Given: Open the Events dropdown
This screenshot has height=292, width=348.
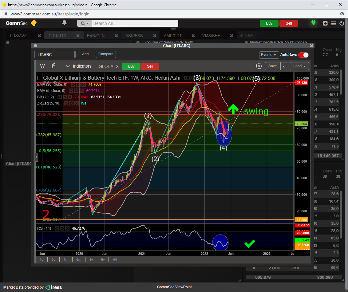Looking at the screenshot, I should pos(269,55).
